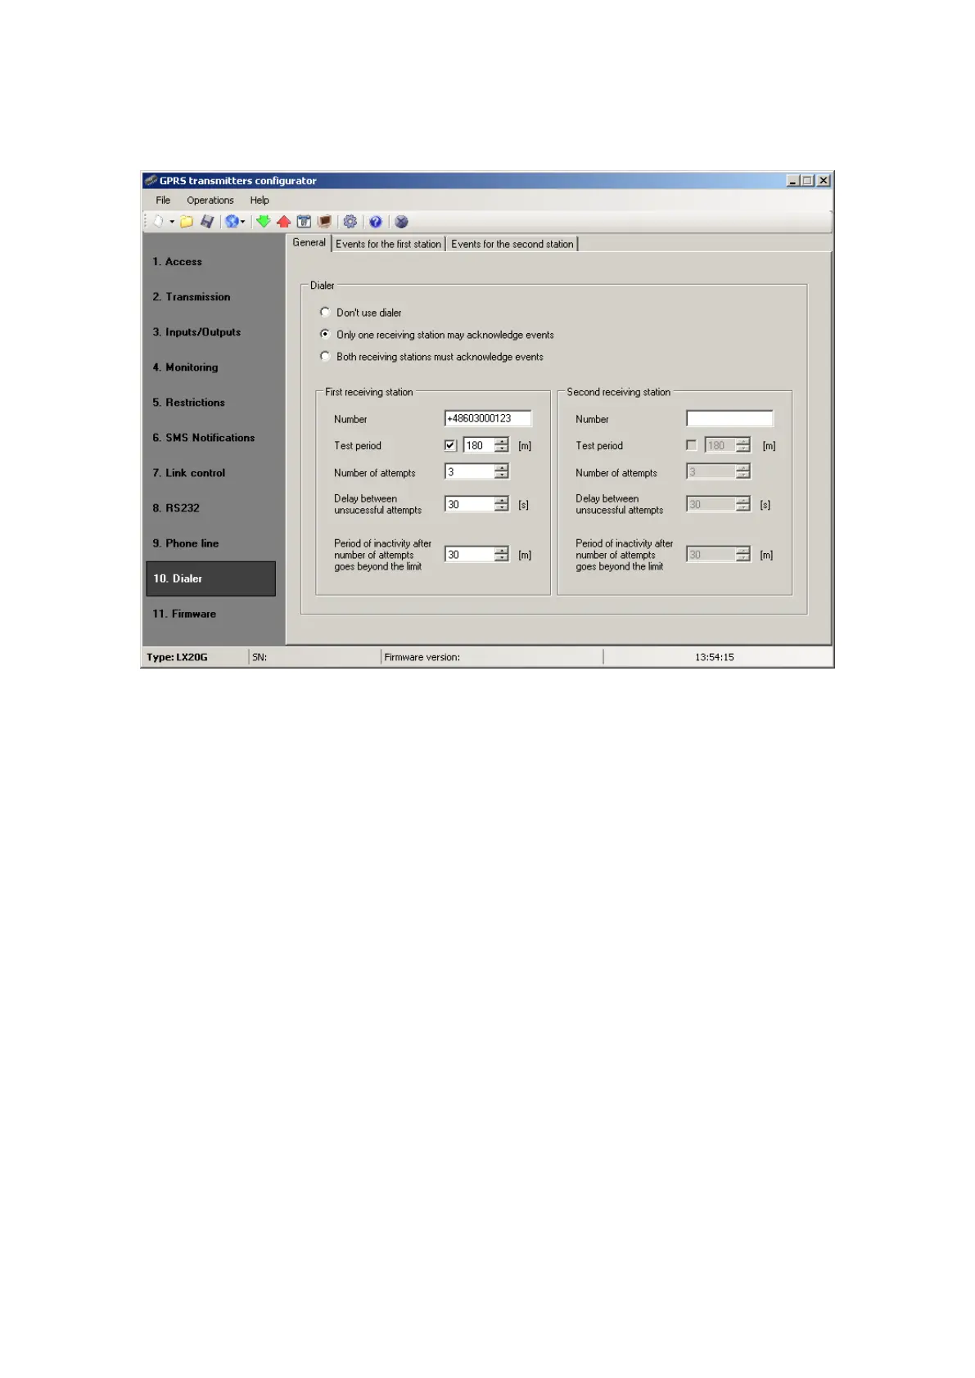Open the File menu
Viewport: 975px width, 1378px height.
(x=163, y=200)
